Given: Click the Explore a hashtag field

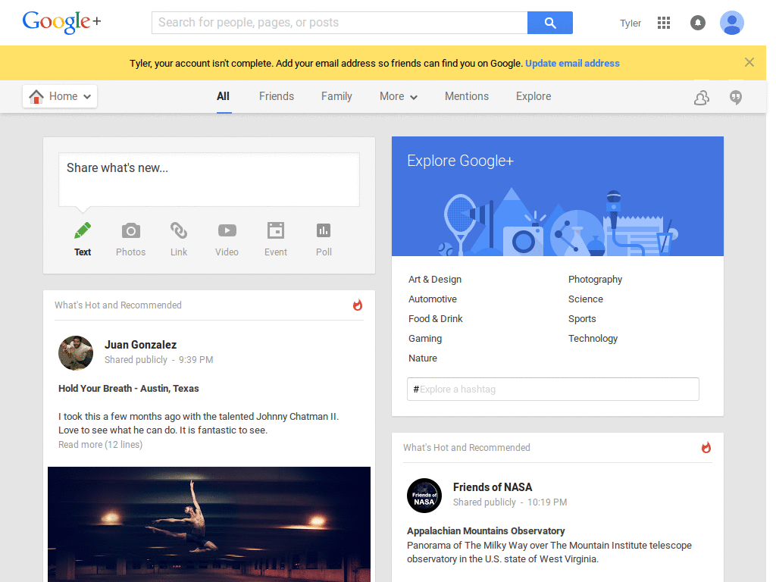Looking at the screenshot, I should (x=552, y=389).
